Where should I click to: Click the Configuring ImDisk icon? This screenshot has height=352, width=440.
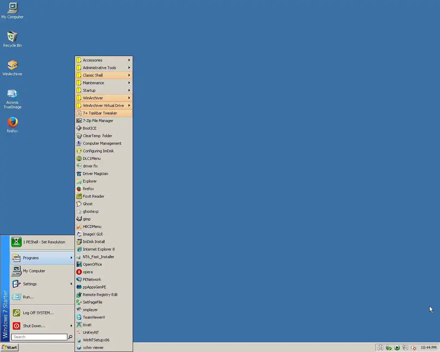(x=79, y=151)
